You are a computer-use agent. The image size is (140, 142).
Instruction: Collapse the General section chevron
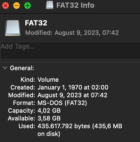coord(5,68)
